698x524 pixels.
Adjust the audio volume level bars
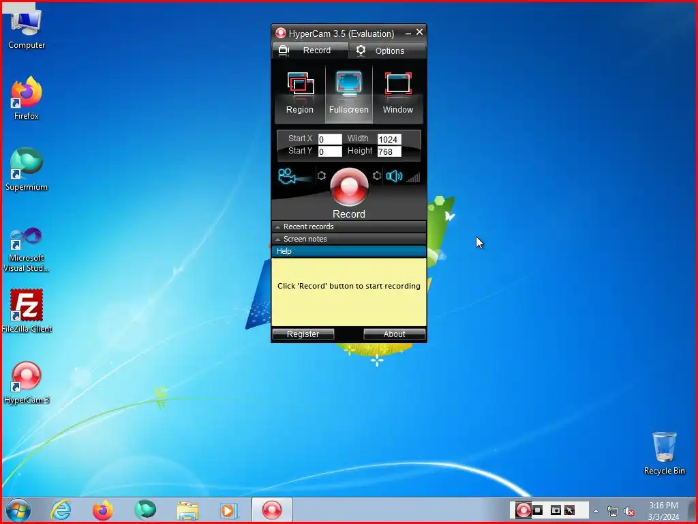(414, 178)
